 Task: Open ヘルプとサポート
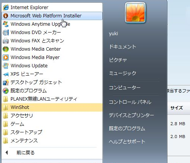pyautogui.click(x=127, y=141)
